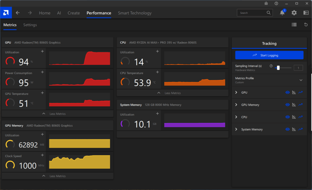Click the bug report icon
Viewport: 312px width, 190px height.
pos(267,3)
